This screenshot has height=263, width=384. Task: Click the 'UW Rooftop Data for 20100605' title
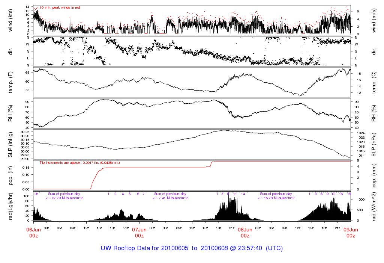pos(144,248)
